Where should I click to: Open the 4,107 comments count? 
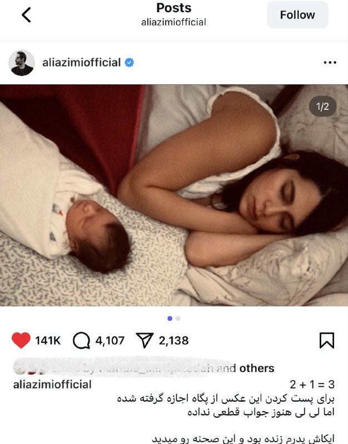tap(110, 340)
